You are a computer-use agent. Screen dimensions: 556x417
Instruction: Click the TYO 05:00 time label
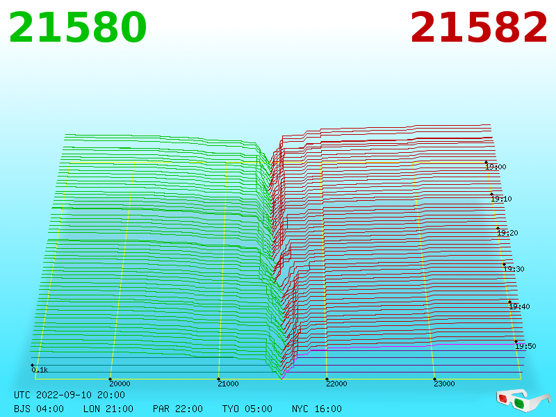(247, 409)
